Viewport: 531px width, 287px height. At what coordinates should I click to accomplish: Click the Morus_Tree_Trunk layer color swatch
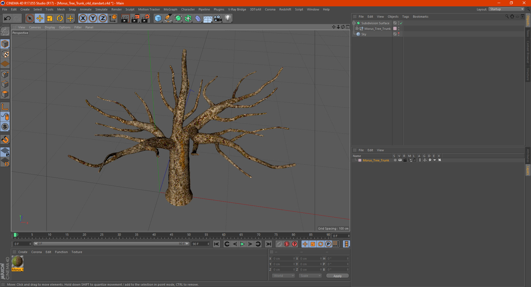360,160
